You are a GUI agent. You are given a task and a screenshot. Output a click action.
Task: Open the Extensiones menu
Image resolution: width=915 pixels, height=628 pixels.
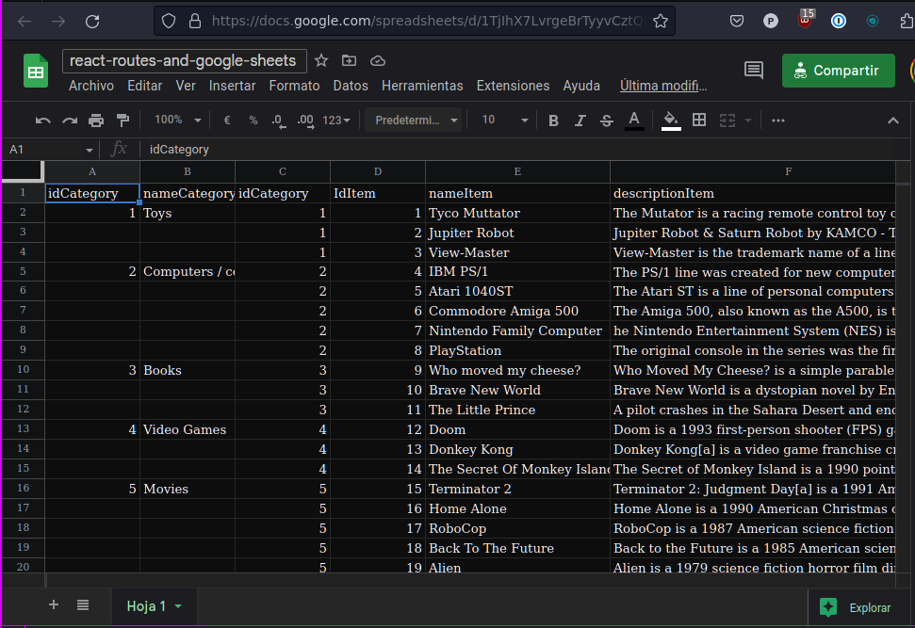click(513, 86)
